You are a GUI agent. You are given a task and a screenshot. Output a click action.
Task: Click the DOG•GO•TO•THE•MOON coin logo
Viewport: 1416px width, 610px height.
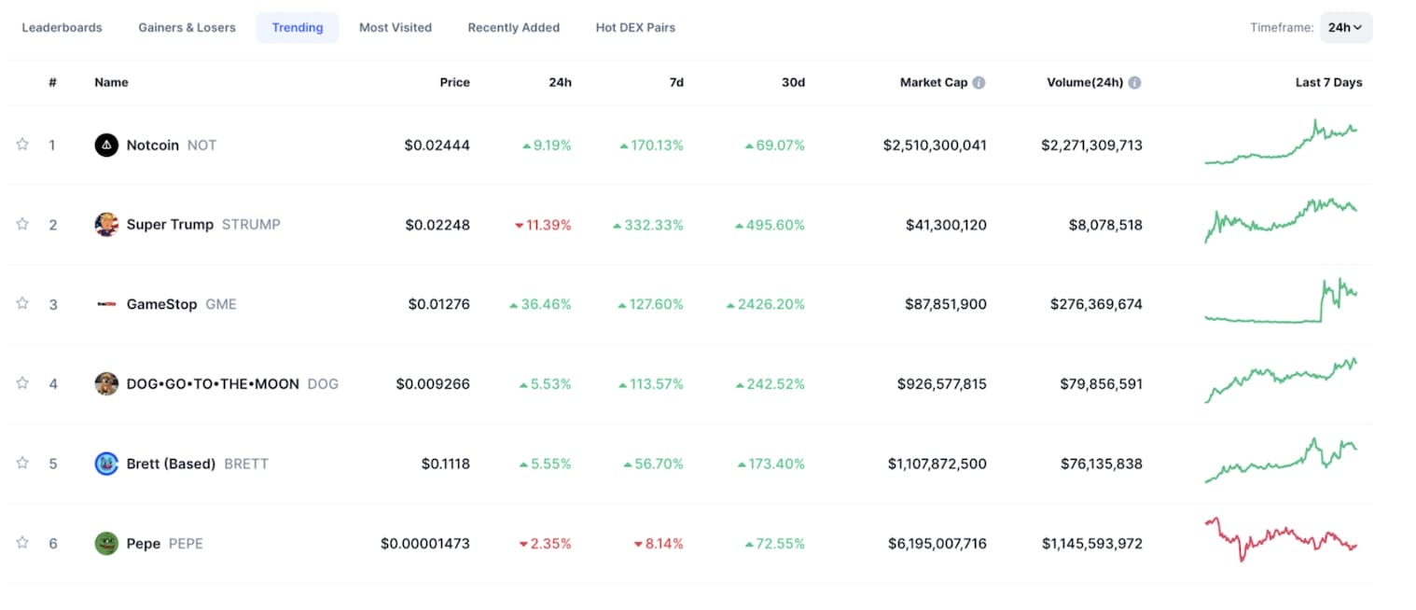106,383
